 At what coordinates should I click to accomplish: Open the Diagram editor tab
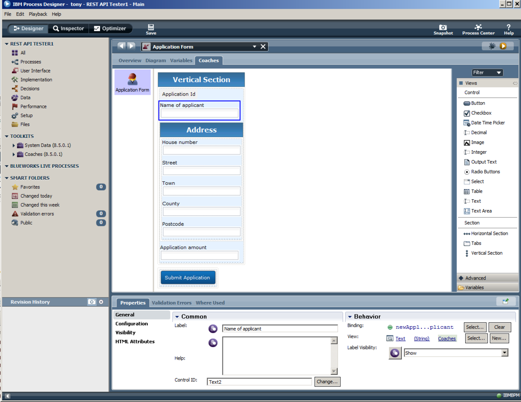tap(155, 60)
